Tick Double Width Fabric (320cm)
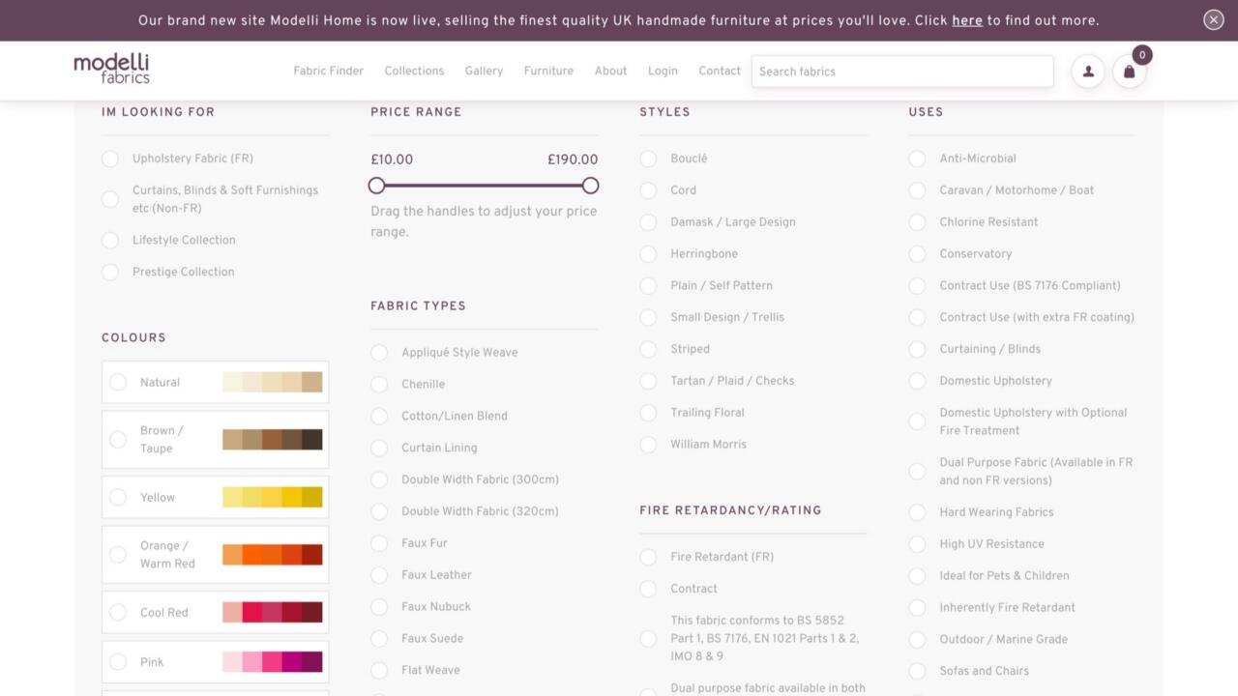Image resolution: width=1238 pixels, height=696 pixels. tap(379, 511)
